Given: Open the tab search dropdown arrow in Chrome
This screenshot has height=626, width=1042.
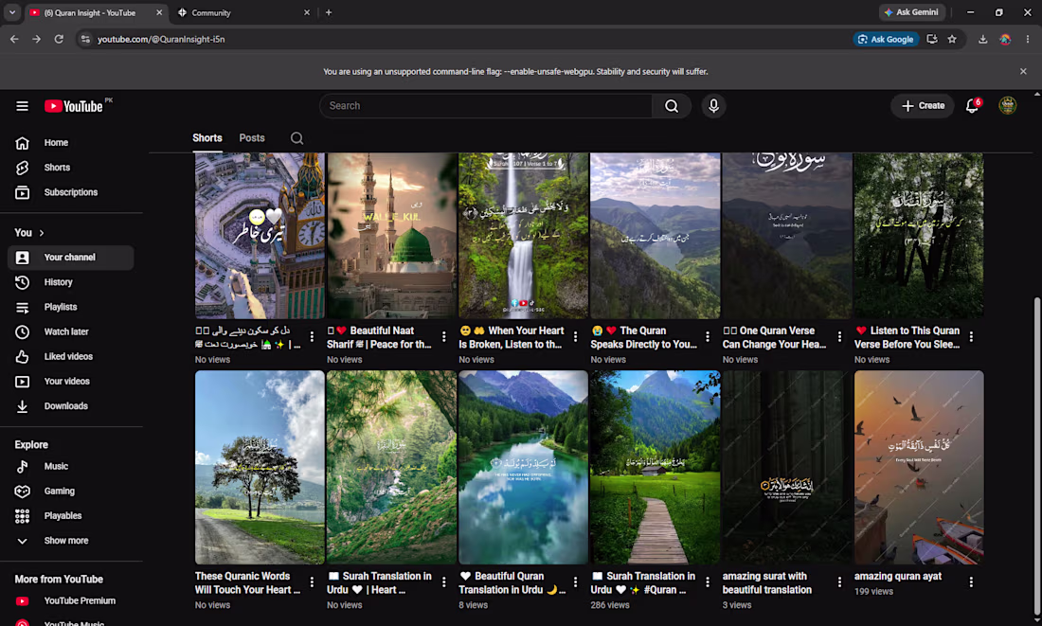Looking at the screenshot, I should 12,12.
